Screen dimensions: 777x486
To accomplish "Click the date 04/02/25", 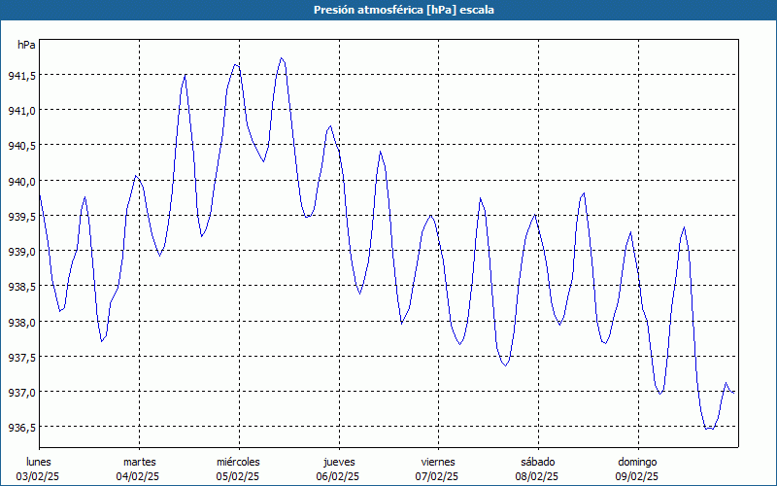I will (138, 476).
